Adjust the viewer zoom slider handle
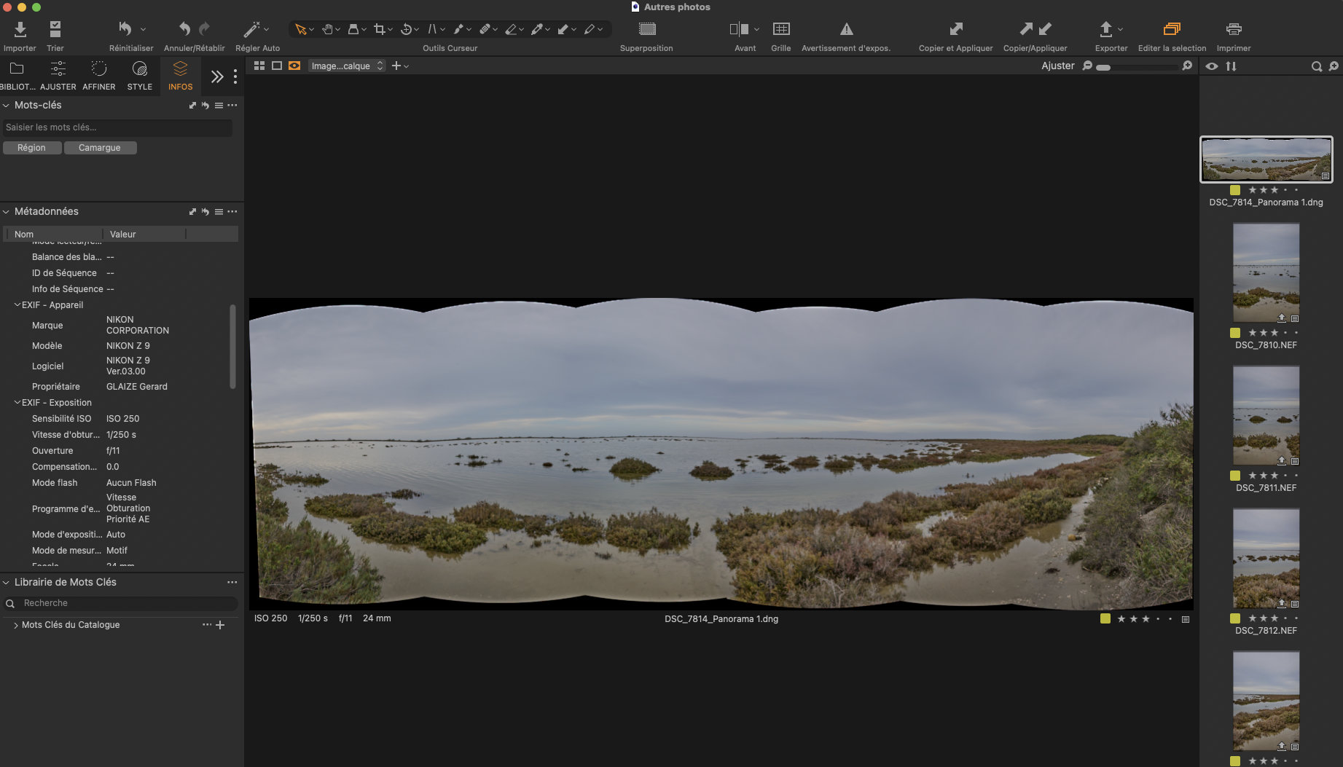Viewport: 1343px width, 767px height. [1104, 67]
